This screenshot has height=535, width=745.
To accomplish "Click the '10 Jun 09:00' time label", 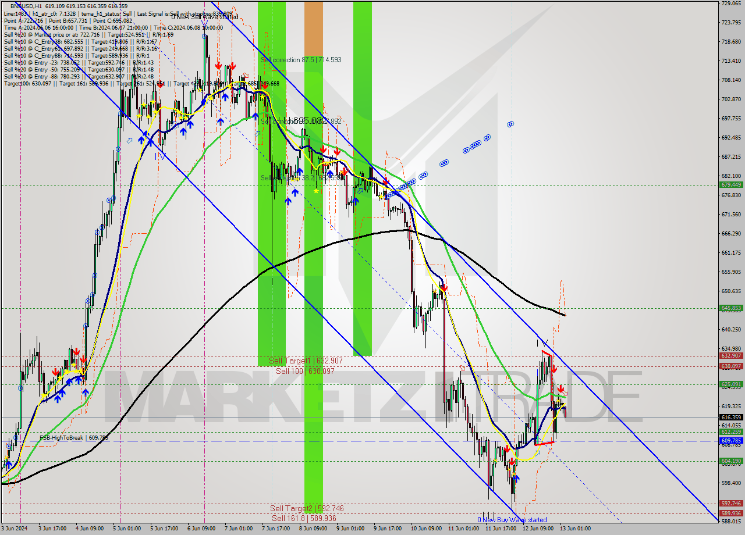I will pyautogui.click(x=425, y=529).
